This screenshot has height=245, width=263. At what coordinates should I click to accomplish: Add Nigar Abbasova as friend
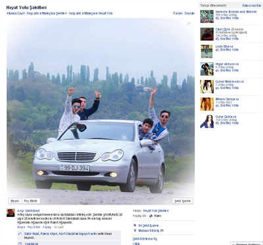tap(227, 71)
